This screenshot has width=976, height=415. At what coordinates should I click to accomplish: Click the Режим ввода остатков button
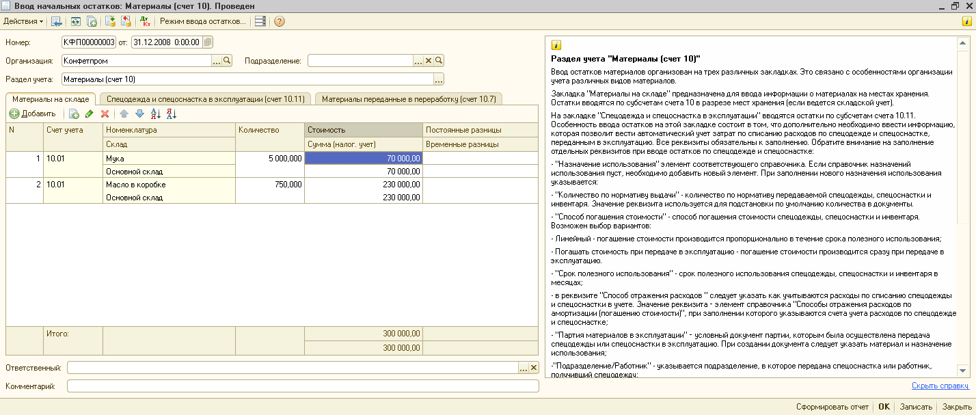[x=202, y=21]
